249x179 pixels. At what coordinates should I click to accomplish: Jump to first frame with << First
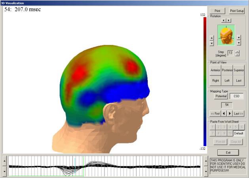[x=215, y=113]
